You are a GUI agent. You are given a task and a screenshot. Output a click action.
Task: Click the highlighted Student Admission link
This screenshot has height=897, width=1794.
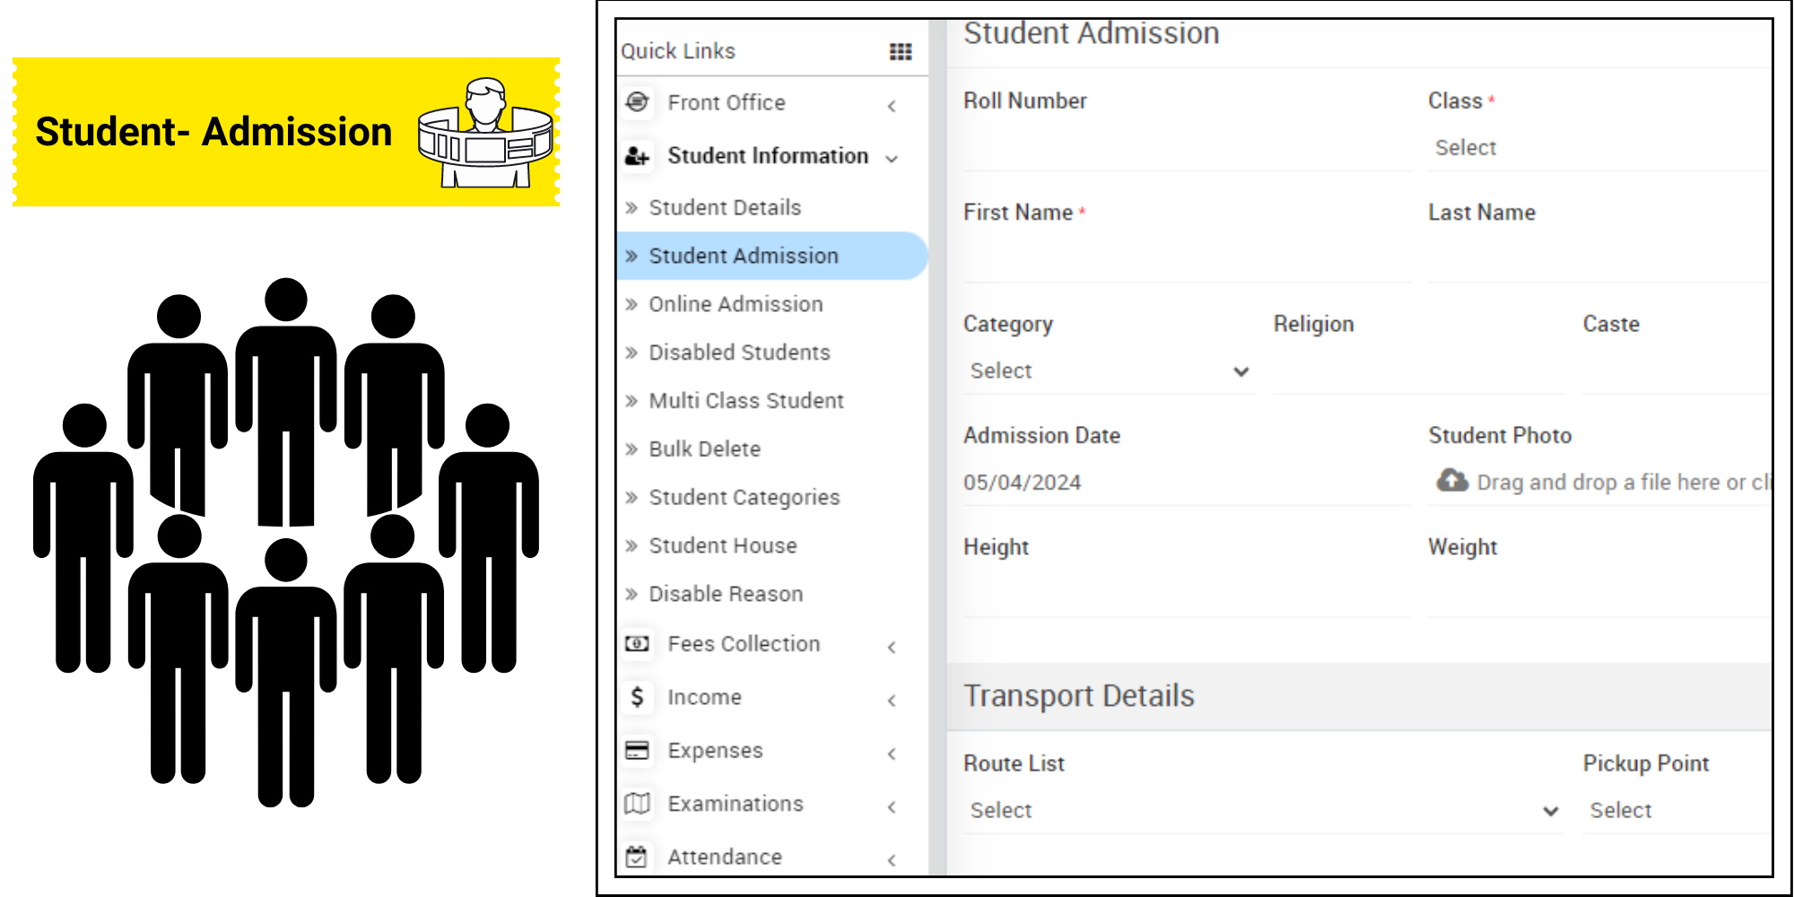point(745,256)
